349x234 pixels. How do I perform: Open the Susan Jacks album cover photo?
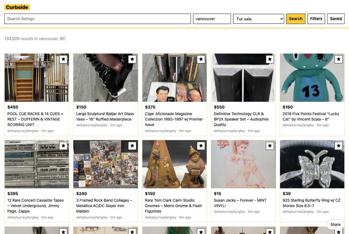pyautogui.click(x=243, y=164)
